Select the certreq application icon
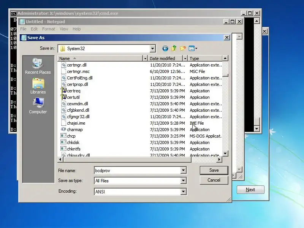The image size is (304, 228). coord(63,90)
